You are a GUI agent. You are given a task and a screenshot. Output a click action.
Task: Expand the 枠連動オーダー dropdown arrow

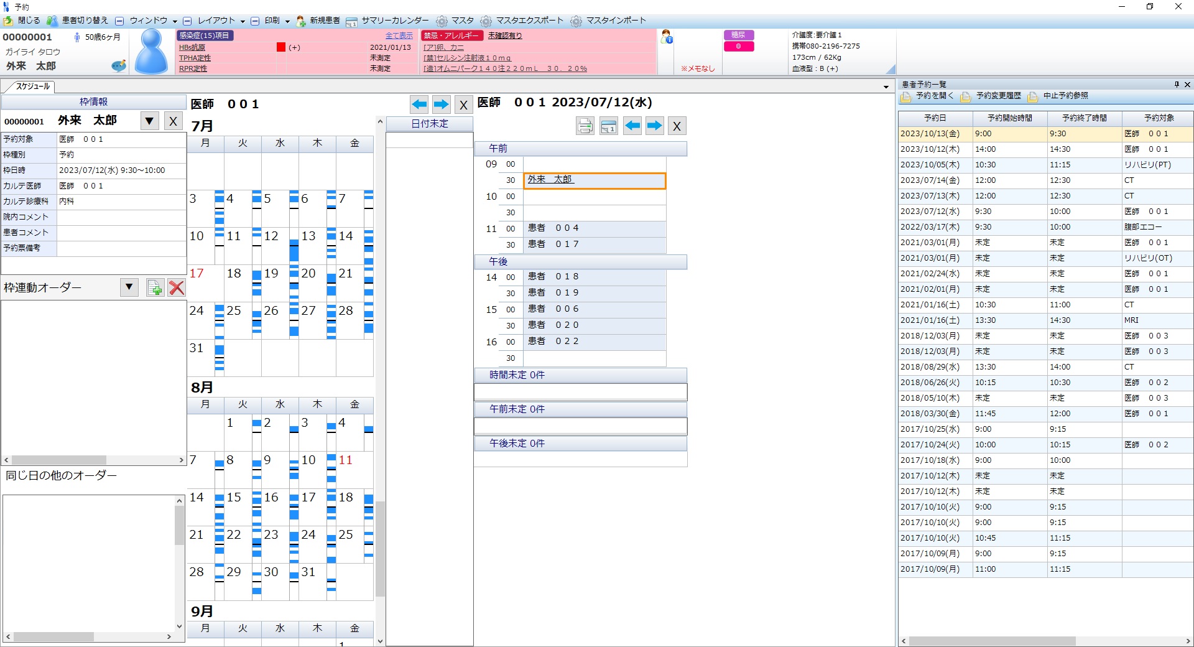click(x=129, y=287)
